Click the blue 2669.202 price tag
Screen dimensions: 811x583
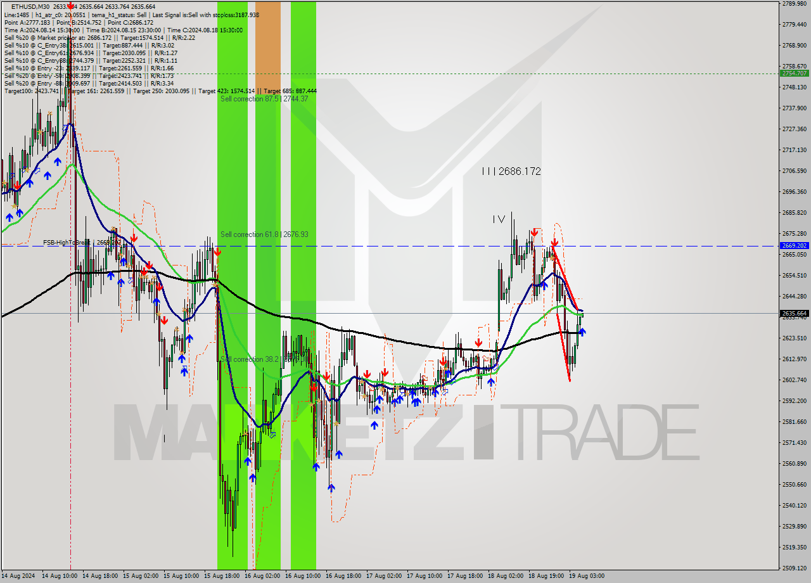point(794,245)
